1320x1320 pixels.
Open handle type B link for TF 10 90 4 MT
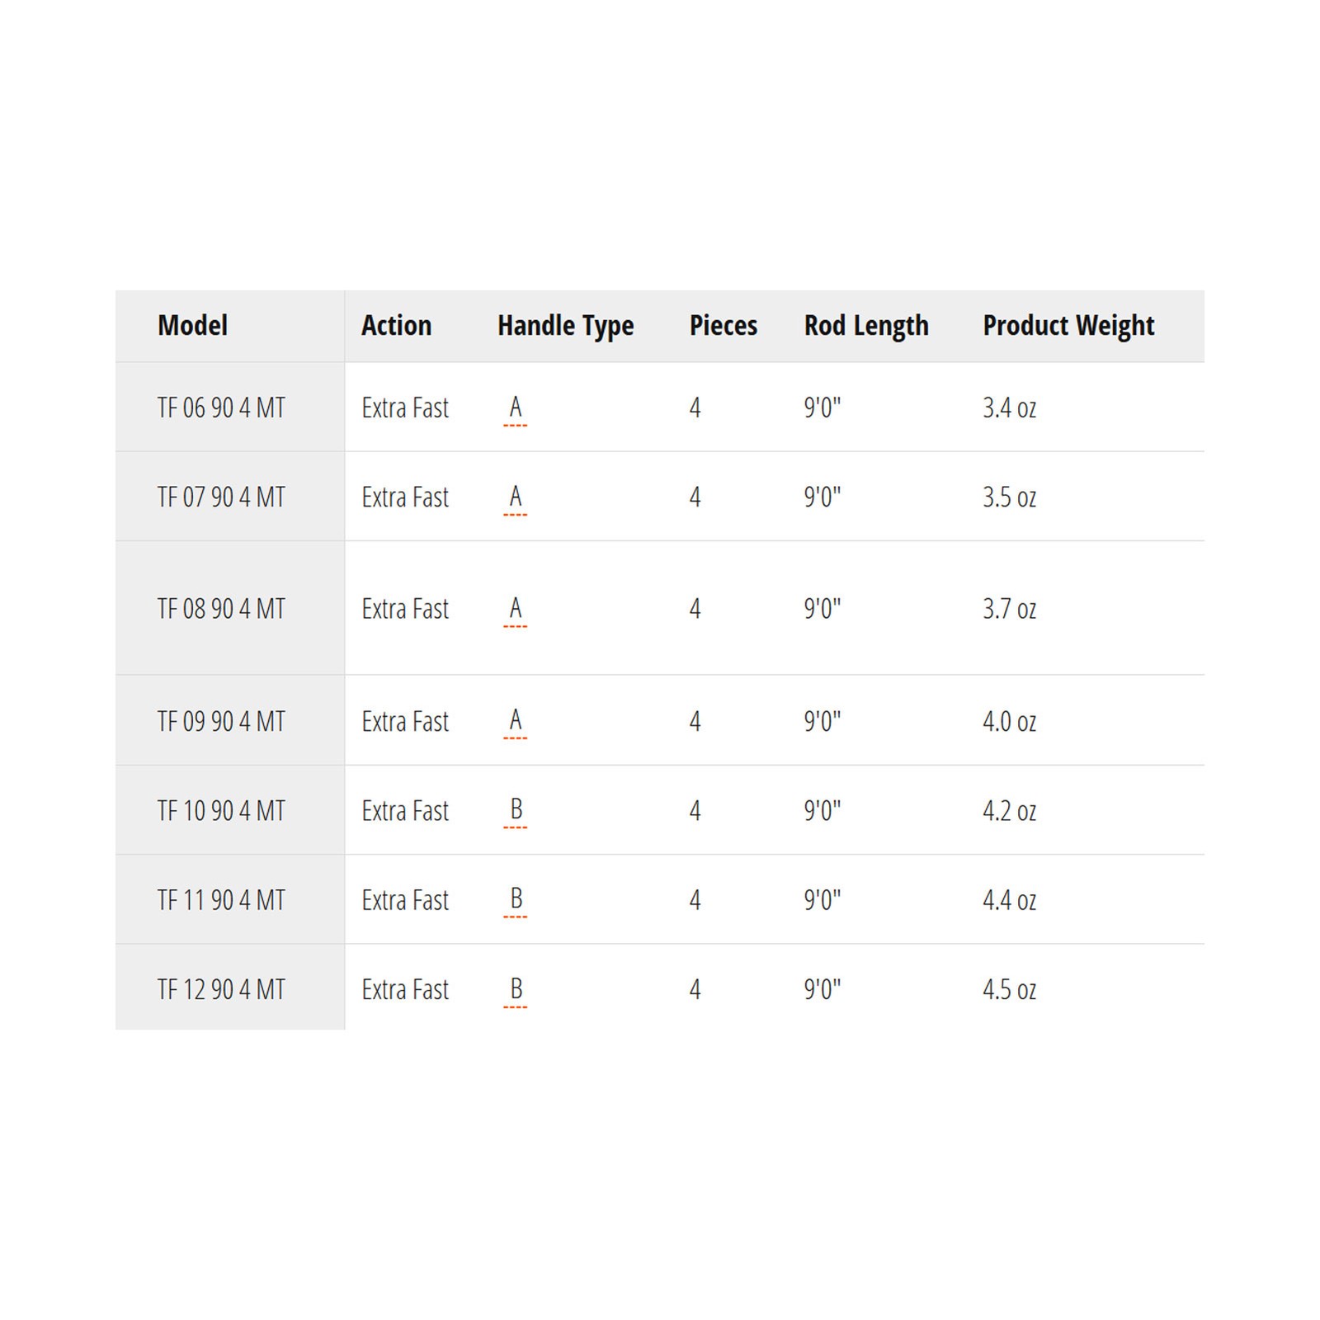(515, 810)
